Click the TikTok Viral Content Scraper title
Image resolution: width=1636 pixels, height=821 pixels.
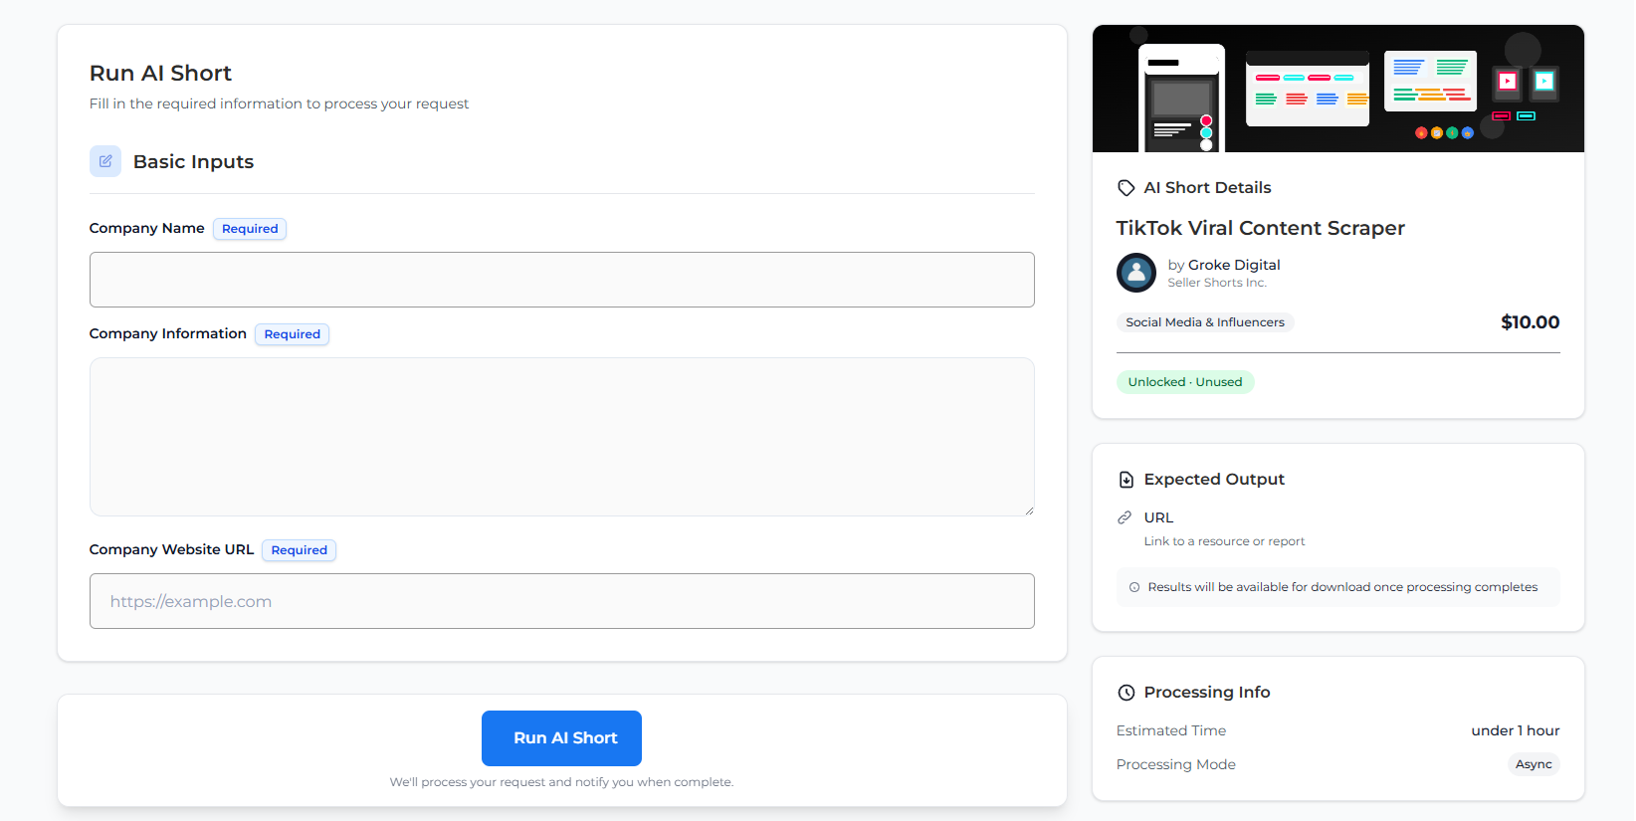pyautogui.click(x=1260, y=228)
